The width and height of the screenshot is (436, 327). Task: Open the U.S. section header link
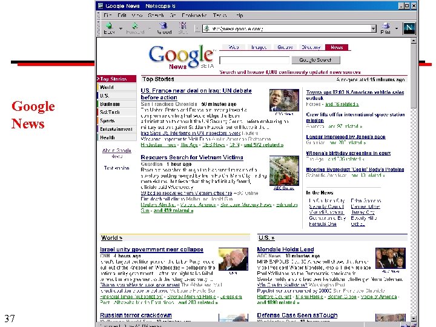point(266,238)
